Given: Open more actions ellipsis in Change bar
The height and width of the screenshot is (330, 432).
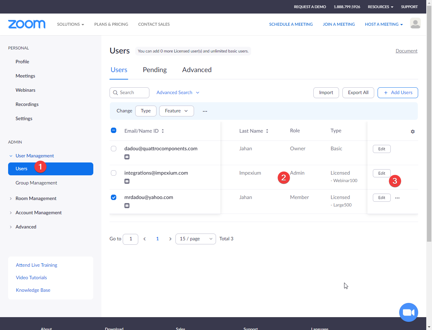Looking at the screenshot, I should tap(205, 111).
